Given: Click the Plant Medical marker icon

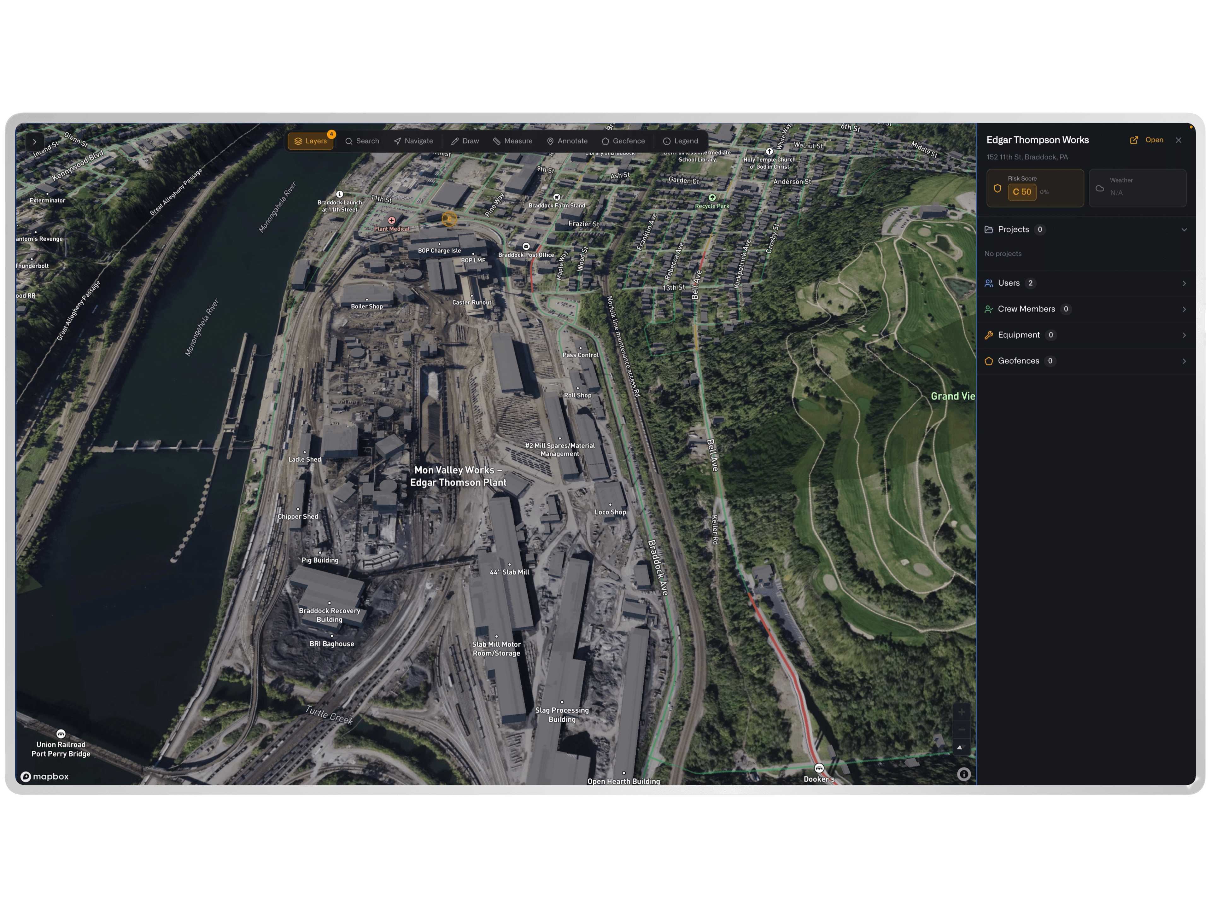Looking at the screenshot, I should [391, 221].
